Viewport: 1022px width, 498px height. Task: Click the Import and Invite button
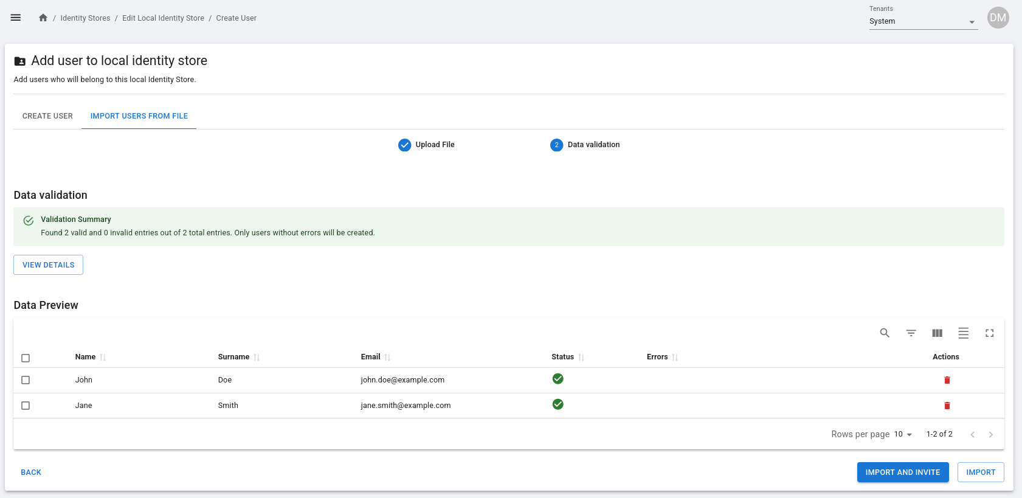pos(902,472)
